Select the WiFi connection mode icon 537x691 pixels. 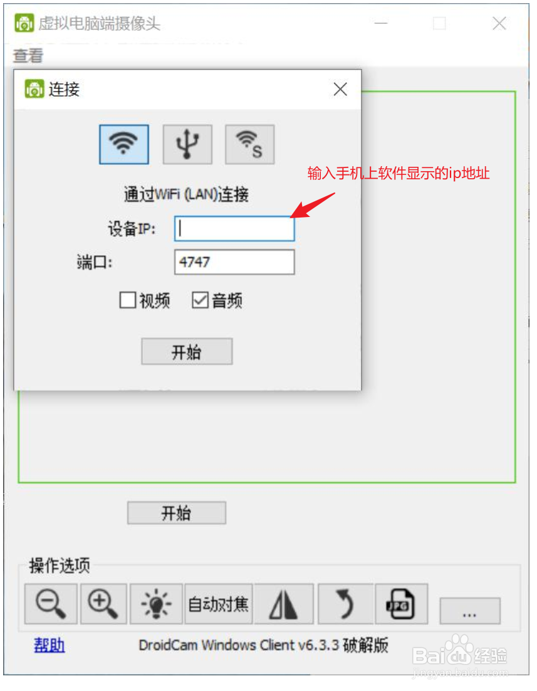click(x=124, y=145)
